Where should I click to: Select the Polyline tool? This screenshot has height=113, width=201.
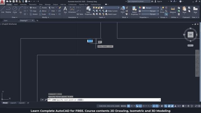coord(8,10)
